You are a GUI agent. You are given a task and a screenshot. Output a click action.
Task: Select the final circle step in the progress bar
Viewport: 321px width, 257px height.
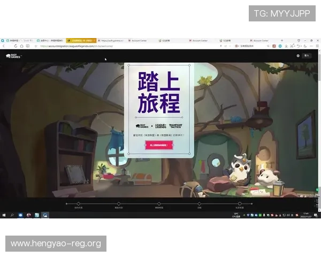[240, 203]
